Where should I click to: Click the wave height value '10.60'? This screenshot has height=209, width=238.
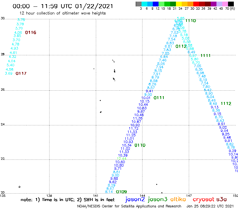(x=120, y=162)
